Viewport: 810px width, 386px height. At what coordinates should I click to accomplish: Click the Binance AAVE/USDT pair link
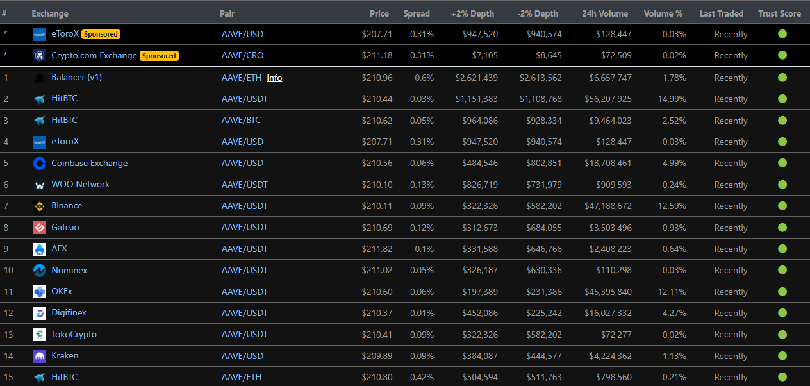coord(245,206)
